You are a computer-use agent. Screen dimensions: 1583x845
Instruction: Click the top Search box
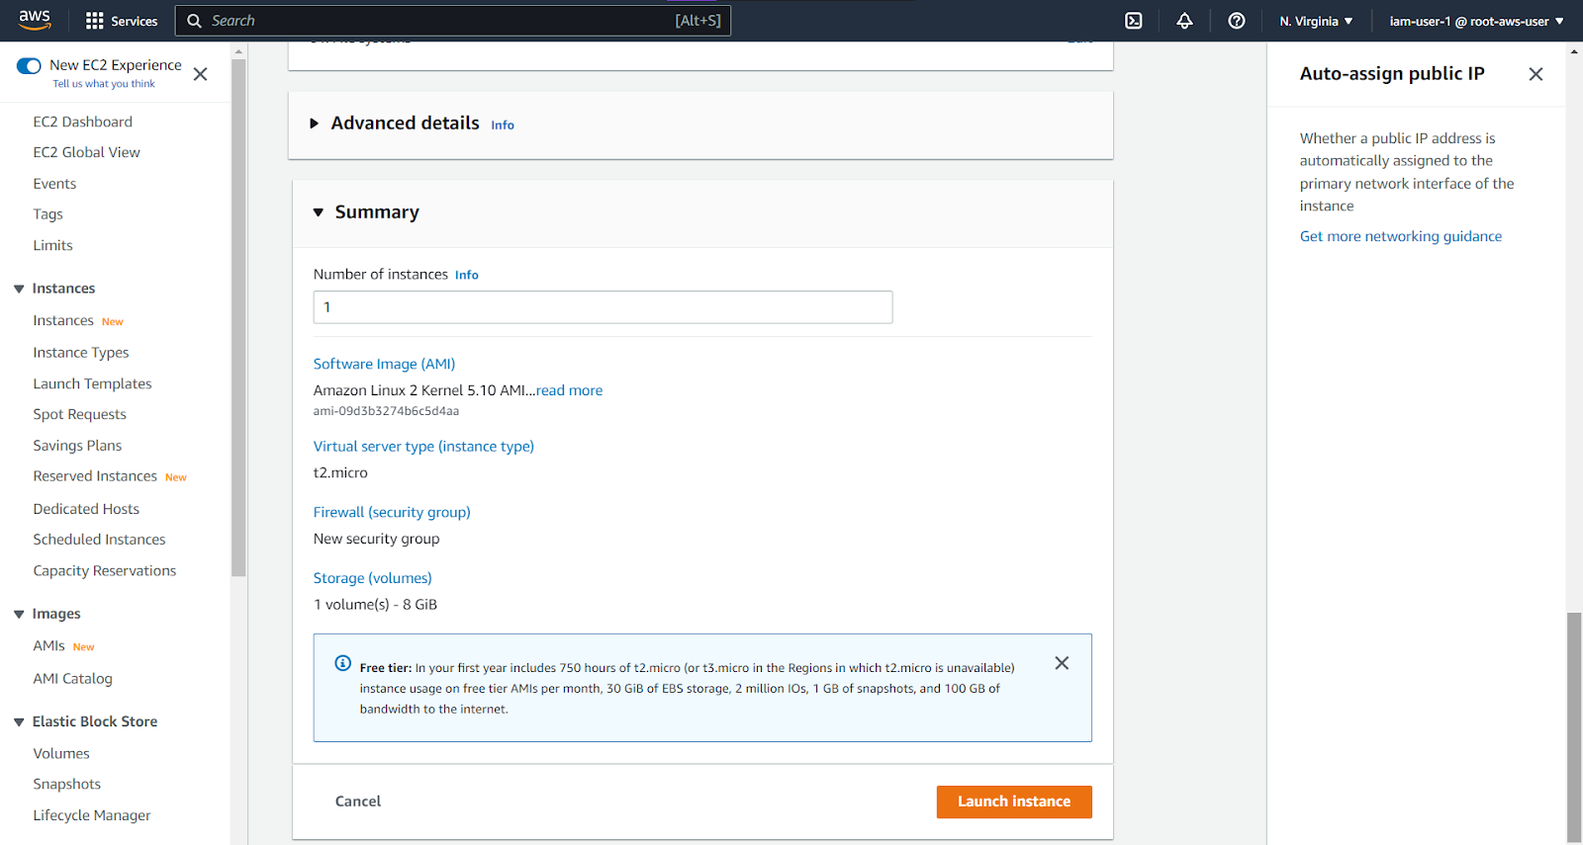(453, 21)
